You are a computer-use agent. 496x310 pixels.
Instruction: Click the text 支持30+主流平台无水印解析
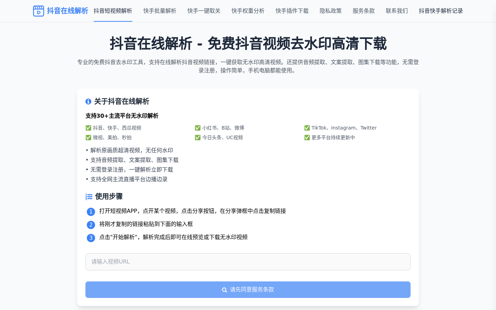(122, 116)
